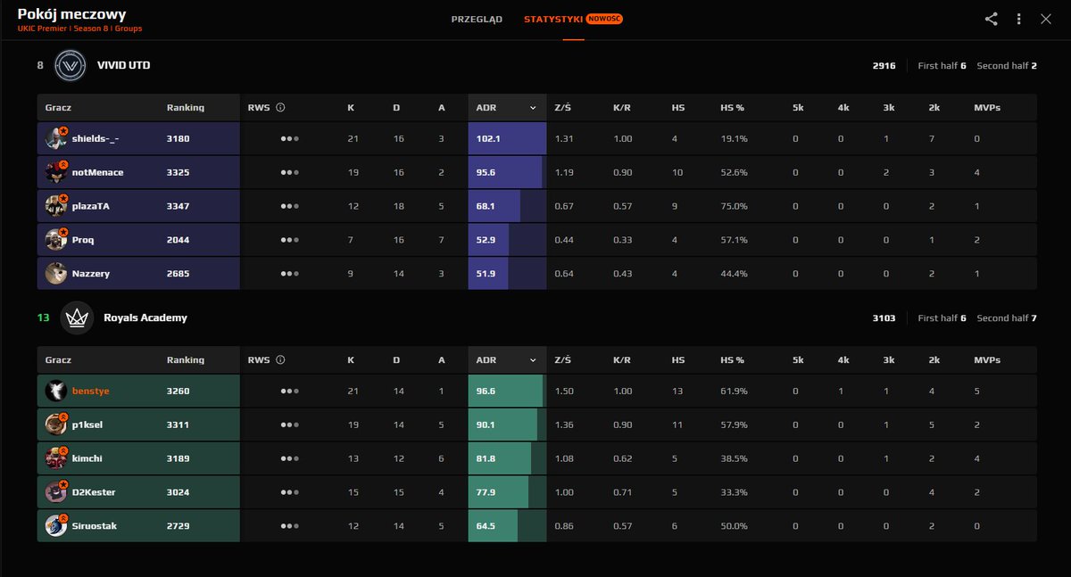Click Nazzery ranking value 2685
Screen dimensions: 1071x577
tap(178, 275)
